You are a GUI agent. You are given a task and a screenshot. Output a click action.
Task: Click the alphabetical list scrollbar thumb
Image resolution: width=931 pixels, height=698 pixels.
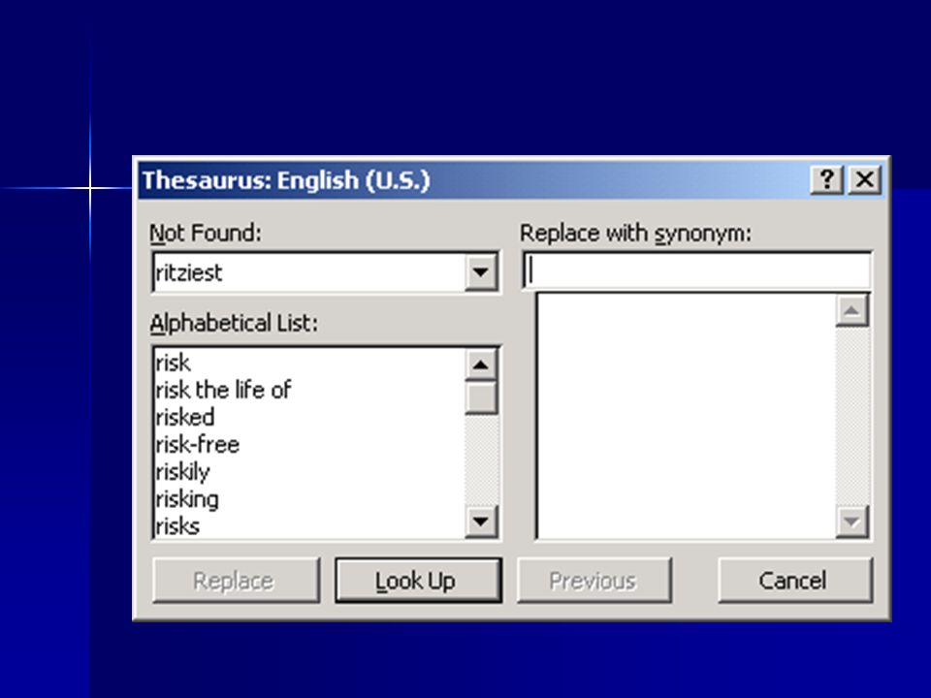pos(481,397)
